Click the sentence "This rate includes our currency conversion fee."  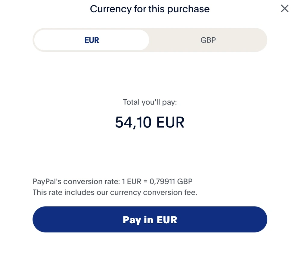pyautogui.click(x=115, y=192)
